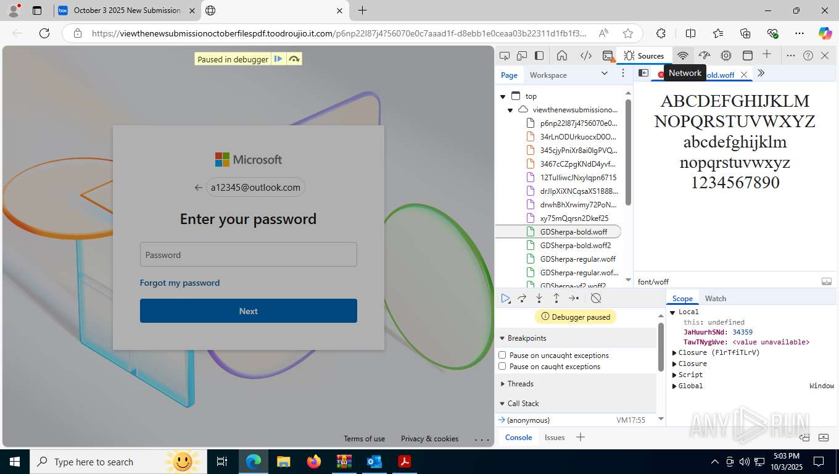This screenshot has width=839, height=474.
Task: Step out of current function
Action: tap(556, 298)
